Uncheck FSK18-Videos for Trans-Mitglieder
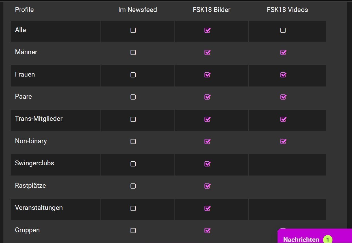352x243 pixels. click(x=283, y=119)
